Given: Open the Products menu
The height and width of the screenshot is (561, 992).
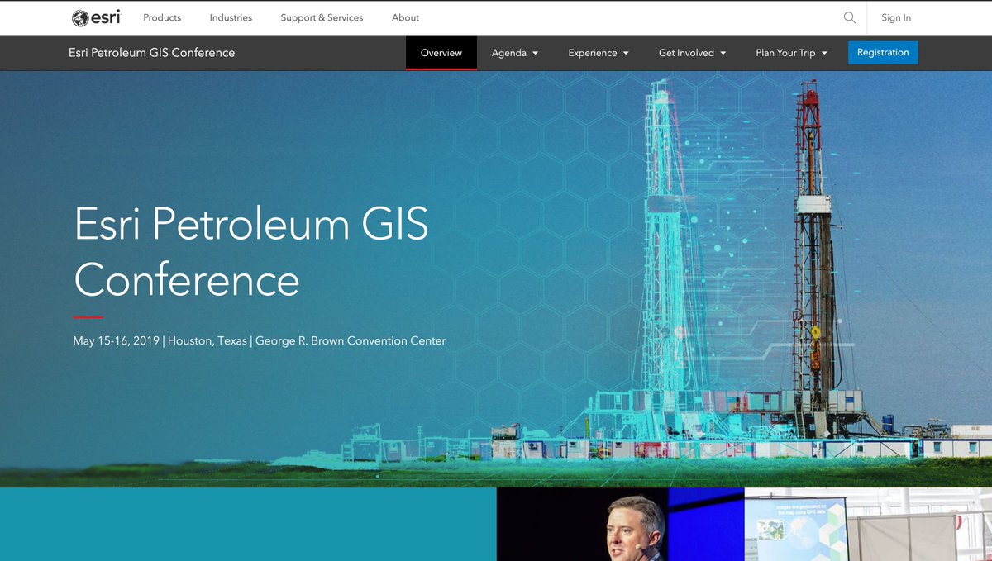Looking at the screenshot, I should pyautogui.click(x=162, y=17).
